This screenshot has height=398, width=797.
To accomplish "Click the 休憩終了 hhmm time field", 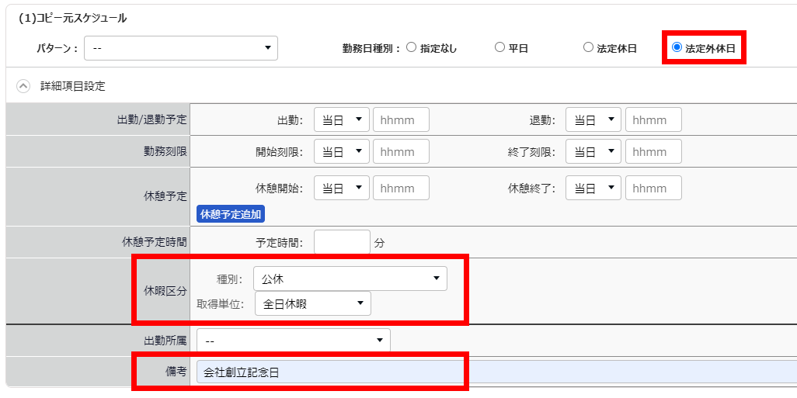I will tap(653, 189).
